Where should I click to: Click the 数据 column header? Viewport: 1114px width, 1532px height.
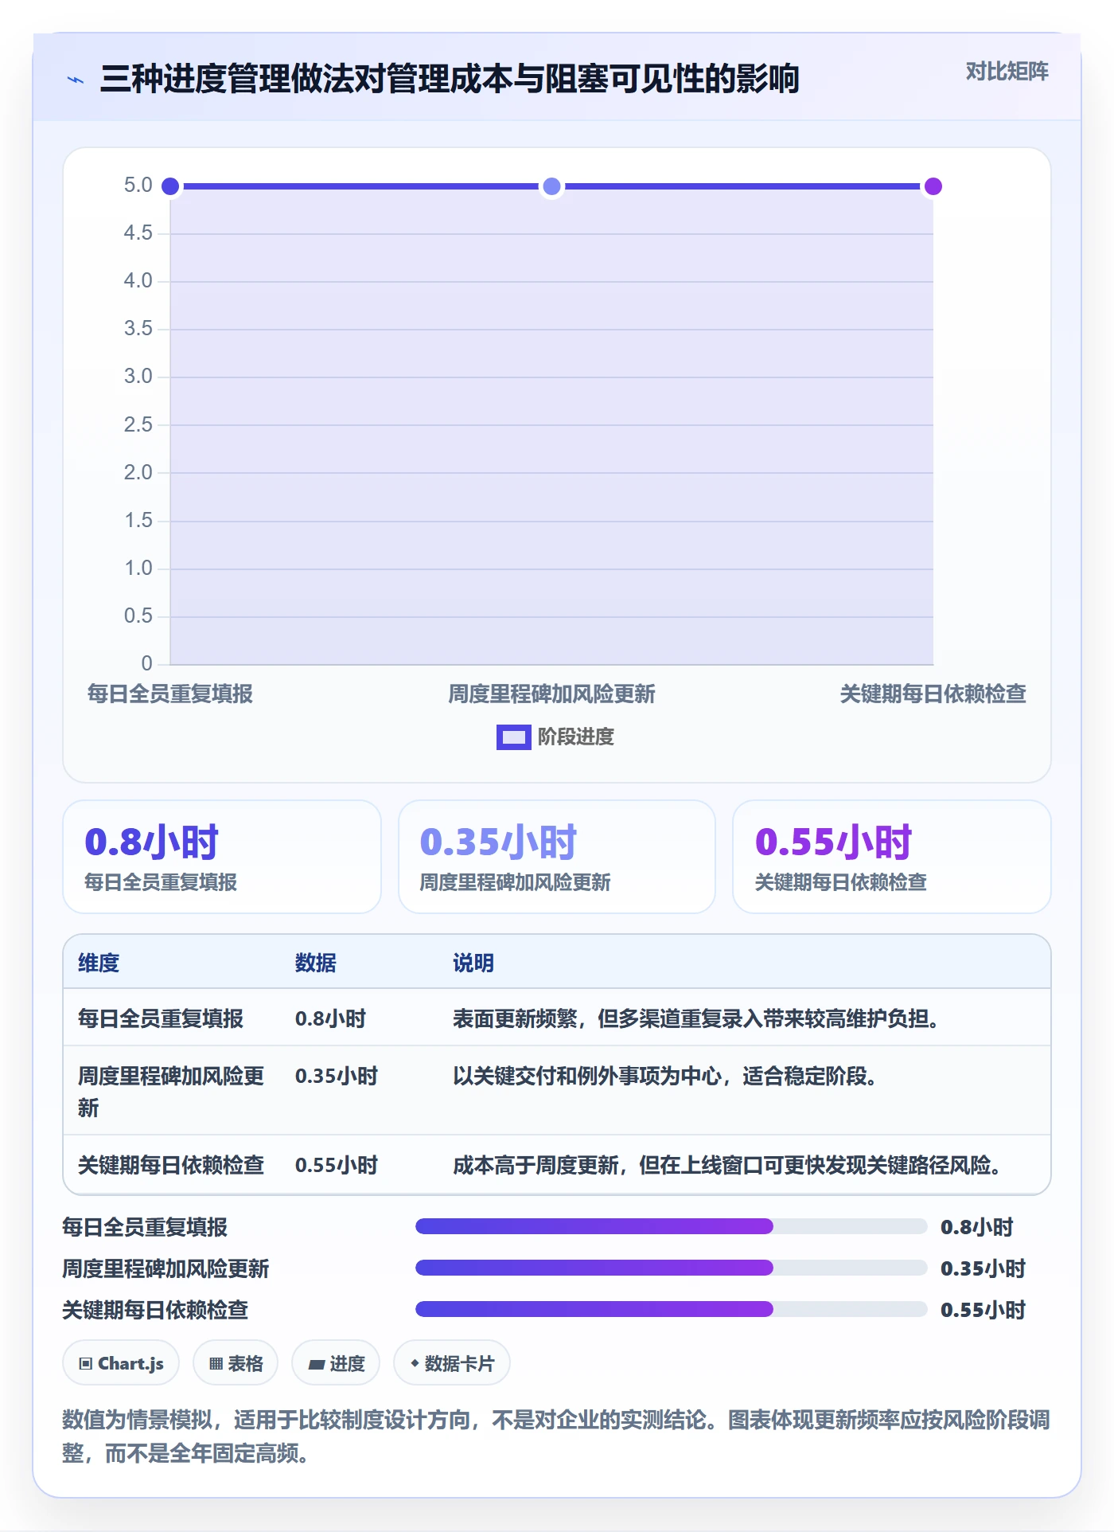[316, 963]
